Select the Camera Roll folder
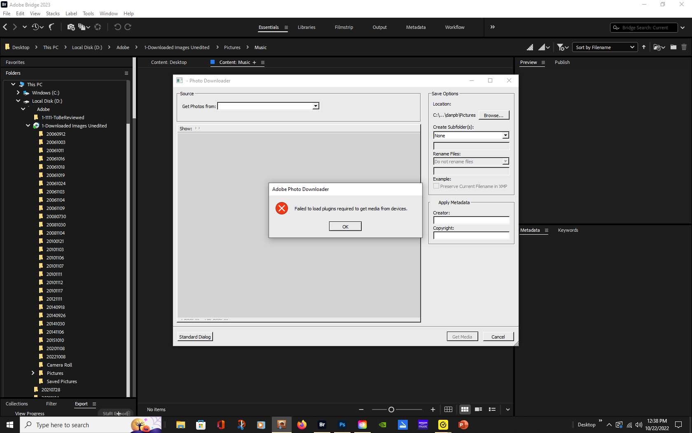This screenshot has height=433, width=692. (x=59, y=365)
